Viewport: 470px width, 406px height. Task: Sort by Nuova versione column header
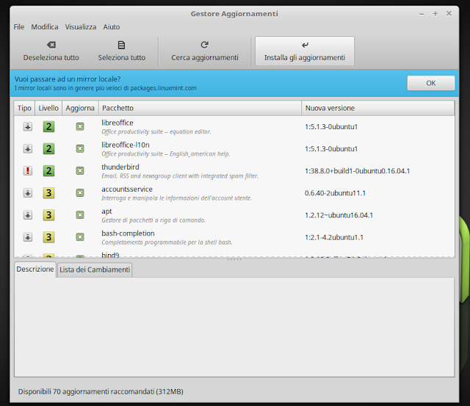(378, 108)
